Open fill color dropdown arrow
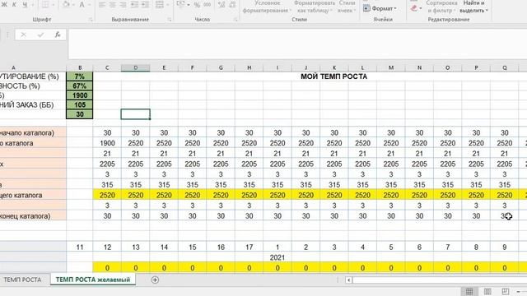 tap(73, 5)
